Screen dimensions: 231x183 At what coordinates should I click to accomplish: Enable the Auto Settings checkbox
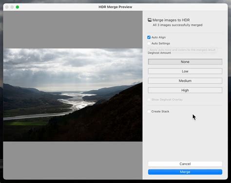149,44
